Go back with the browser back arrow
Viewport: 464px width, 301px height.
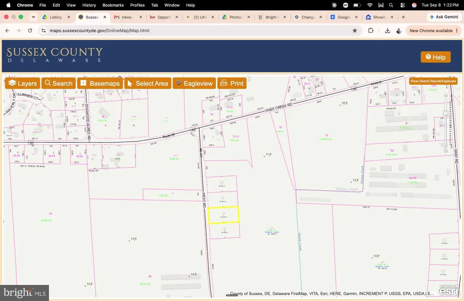(7, 30)
